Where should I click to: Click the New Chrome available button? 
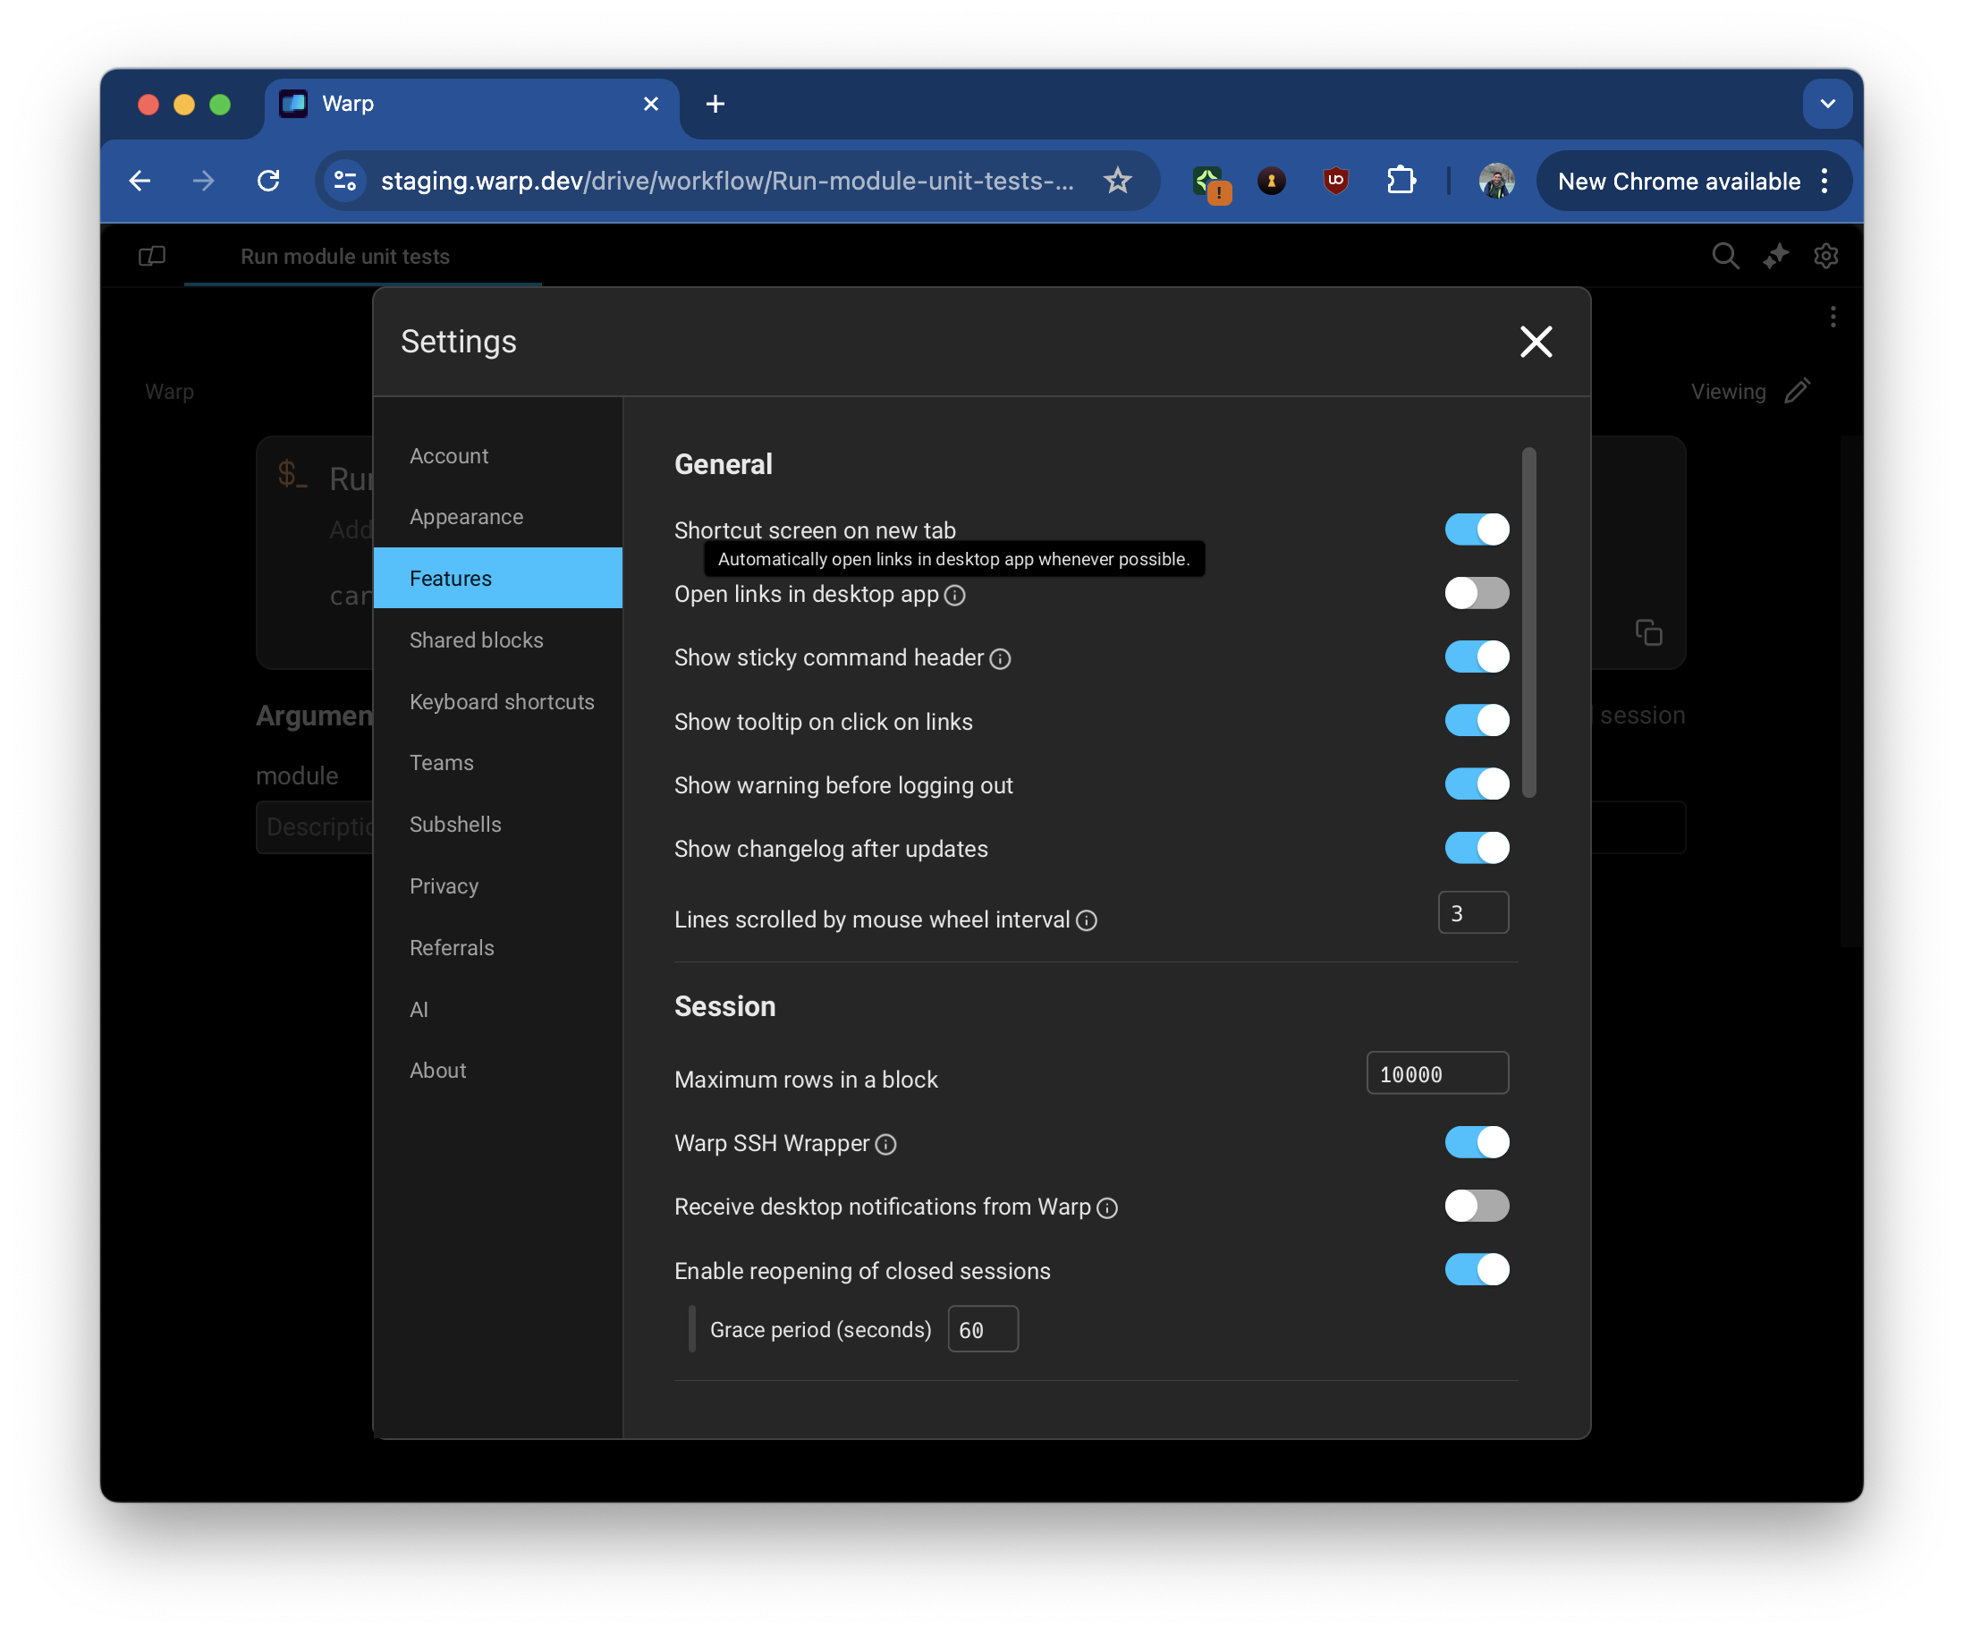tap(1678, 181)
